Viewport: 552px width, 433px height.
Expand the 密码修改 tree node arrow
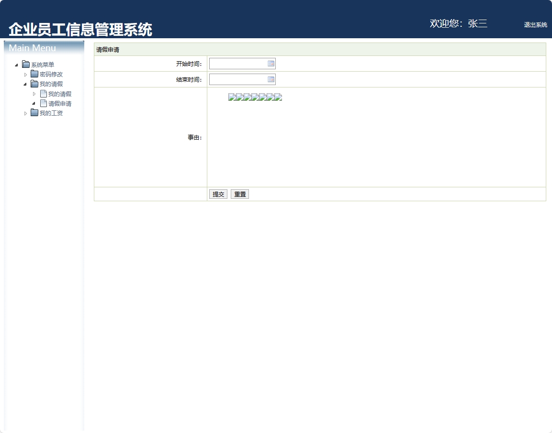coord(26,75)
